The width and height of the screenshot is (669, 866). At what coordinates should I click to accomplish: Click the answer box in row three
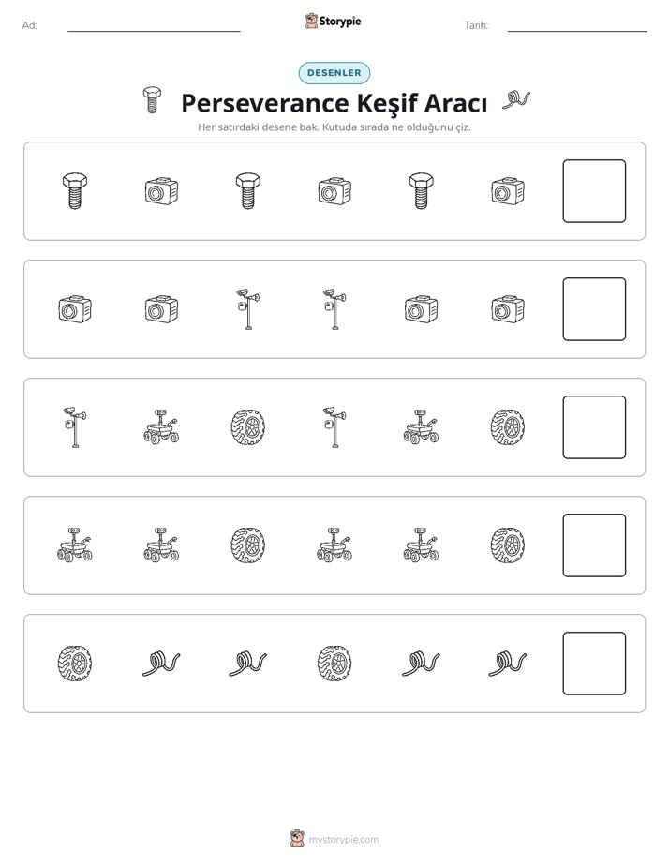[594, 427]
